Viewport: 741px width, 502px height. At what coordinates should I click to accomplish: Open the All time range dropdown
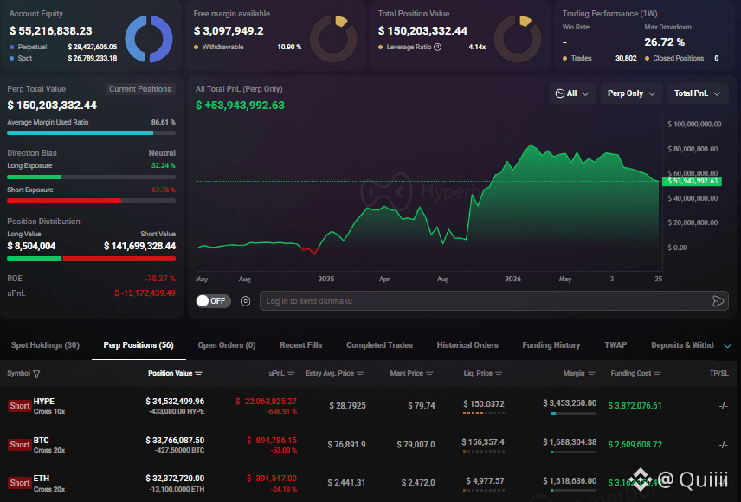[x=572, y=93]
